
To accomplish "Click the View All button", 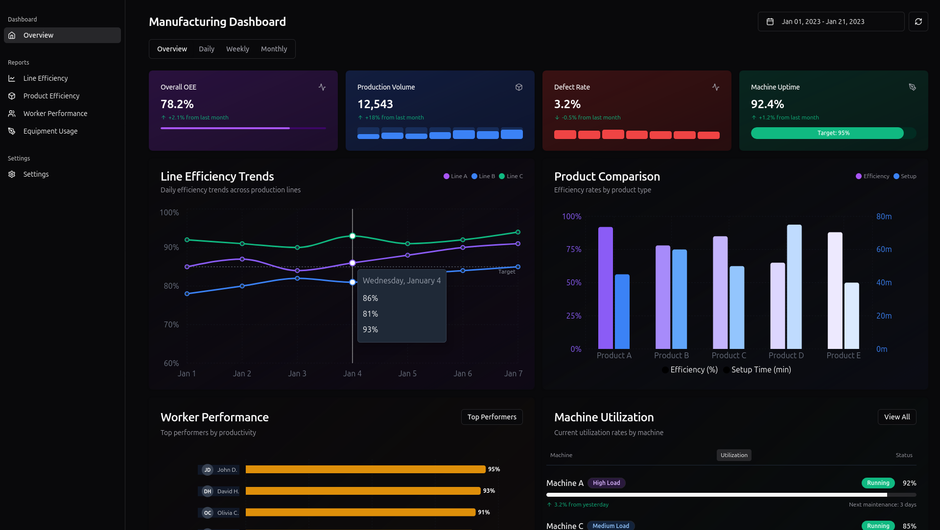I will (897, 417).
